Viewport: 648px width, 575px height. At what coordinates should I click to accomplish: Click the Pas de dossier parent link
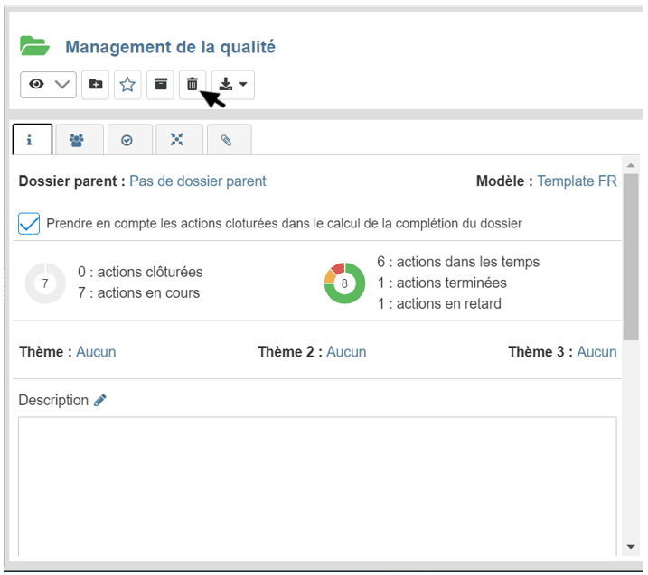(197, 181)
